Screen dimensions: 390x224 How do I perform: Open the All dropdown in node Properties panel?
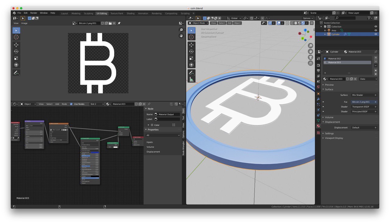click(x=163, y=135)
